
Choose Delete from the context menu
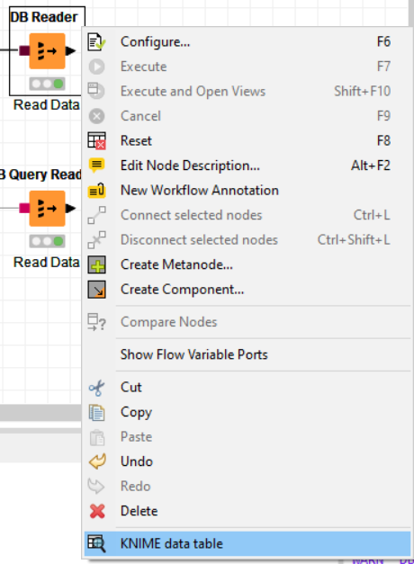tap(247, 511)
